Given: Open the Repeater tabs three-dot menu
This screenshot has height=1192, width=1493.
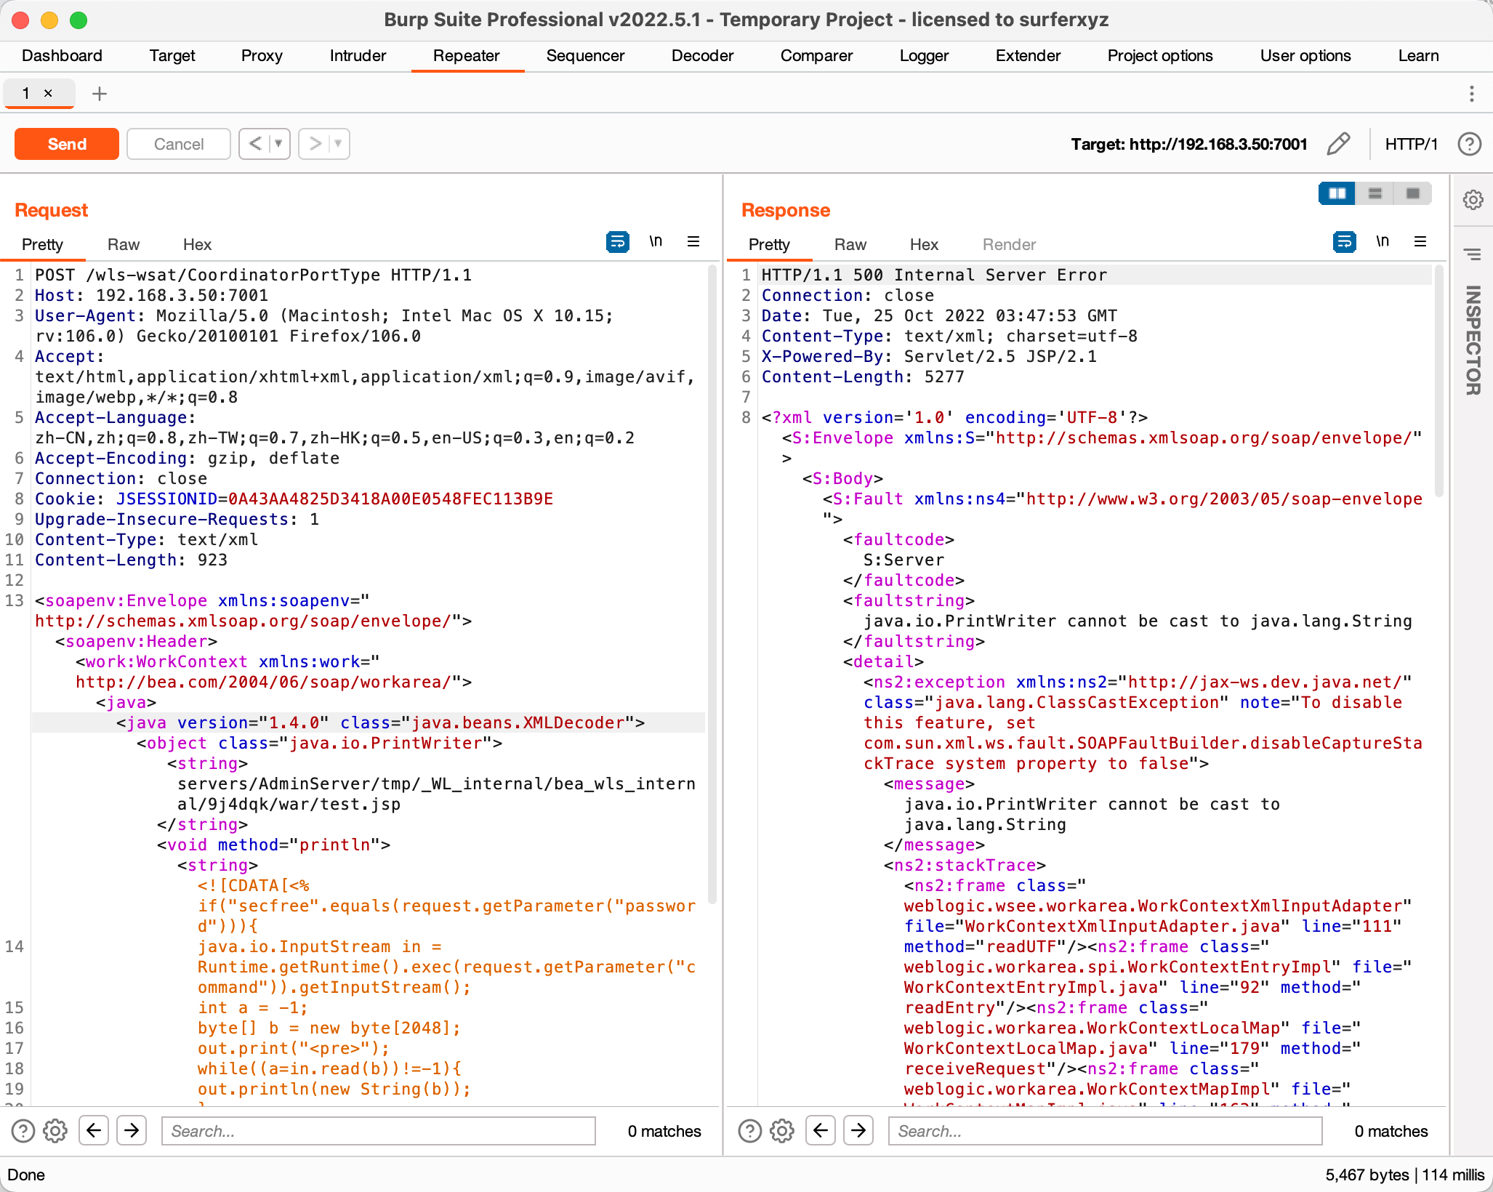Looking at the screenshot, I should click(1471, 94).
